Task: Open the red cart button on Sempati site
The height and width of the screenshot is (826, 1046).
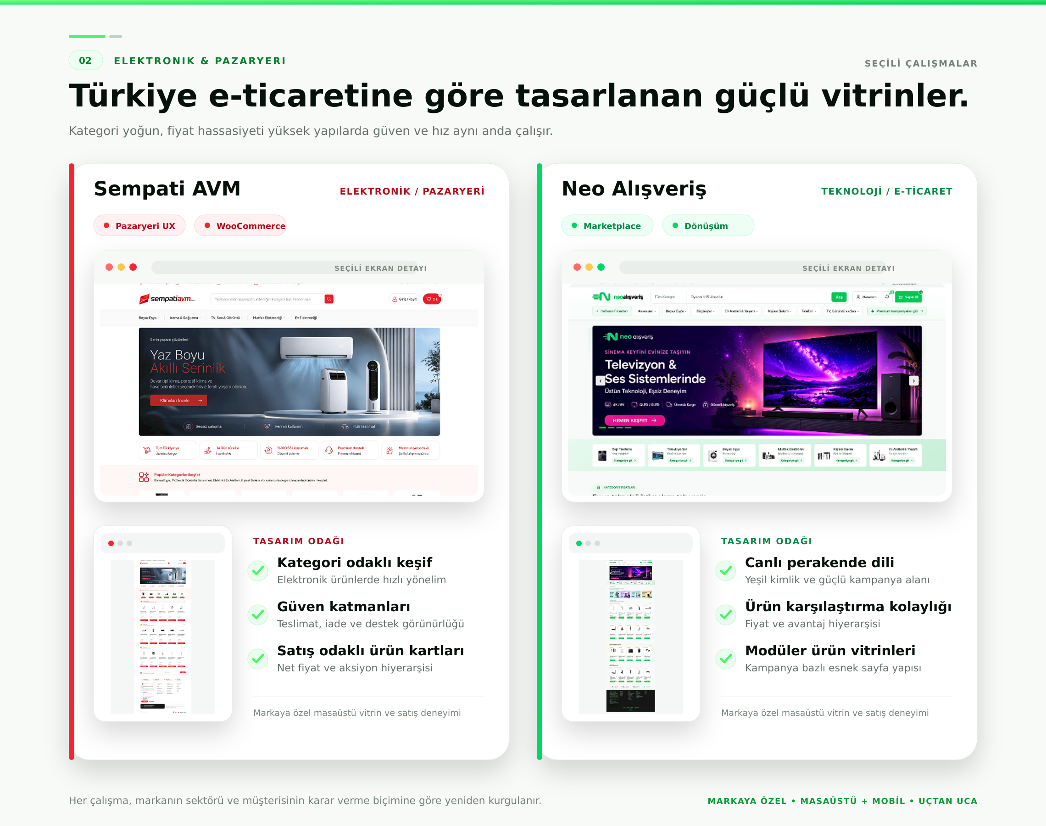Action: coord(432,299)
